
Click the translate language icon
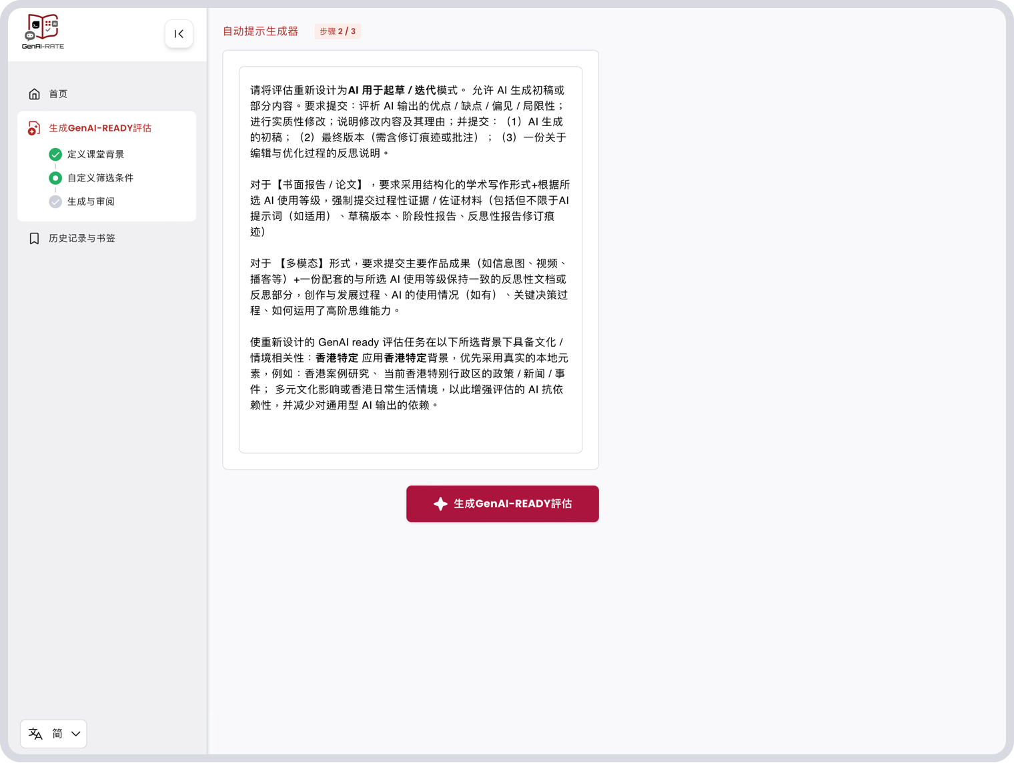(36, 734)
